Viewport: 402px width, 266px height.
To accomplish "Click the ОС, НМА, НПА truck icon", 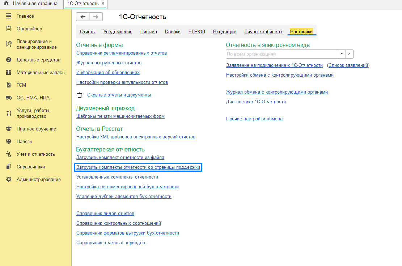I will click(x=9, y=98).
